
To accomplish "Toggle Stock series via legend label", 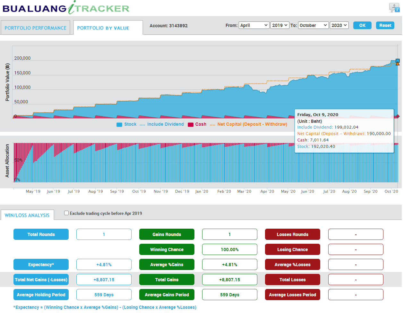I will [x=130, y=124].
